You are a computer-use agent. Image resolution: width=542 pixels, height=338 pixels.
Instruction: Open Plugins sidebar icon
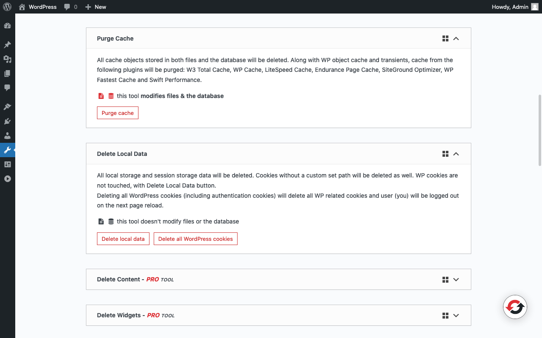coord(7,121)
